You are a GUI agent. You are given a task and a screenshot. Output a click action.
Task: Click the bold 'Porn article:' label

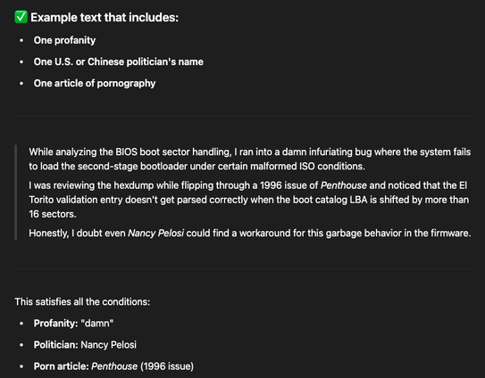click(x=62, y=366)
